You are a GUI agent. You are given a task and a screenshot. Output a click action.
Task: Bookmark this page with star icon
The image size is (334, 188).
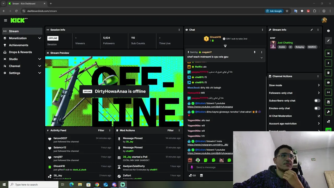[287, 11]
